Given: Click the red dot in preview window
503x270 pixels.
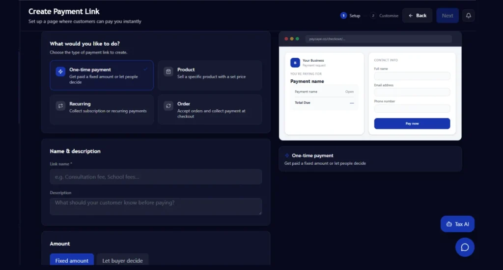Looking at the screenshot, I should click(286, 39).
